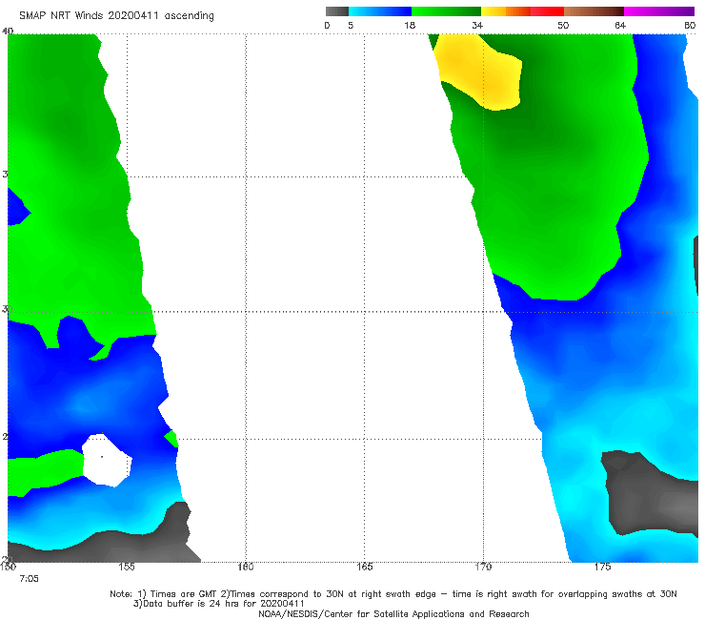Click the color bar label "18"
This screenshot has height=620, width=705.
pyautogui.click(x=410, y=25)
